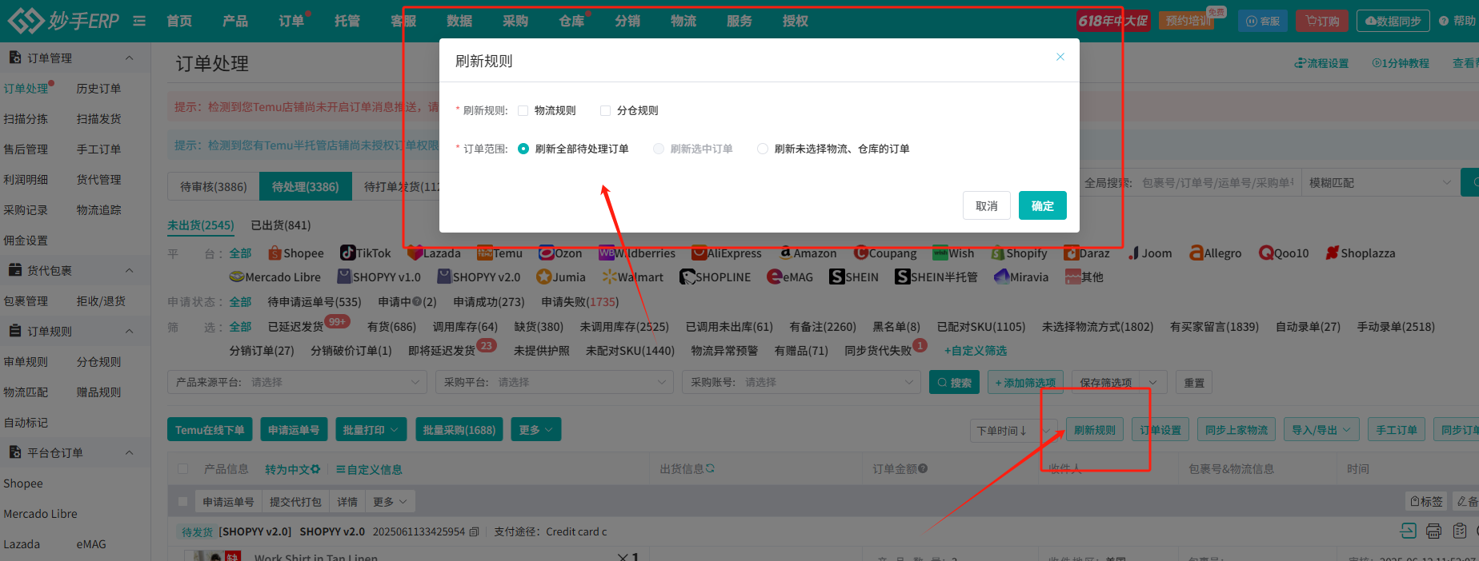1479x561 pixels.
Task: Tick the select-all checkbox in table header
Action: (183, 469)
